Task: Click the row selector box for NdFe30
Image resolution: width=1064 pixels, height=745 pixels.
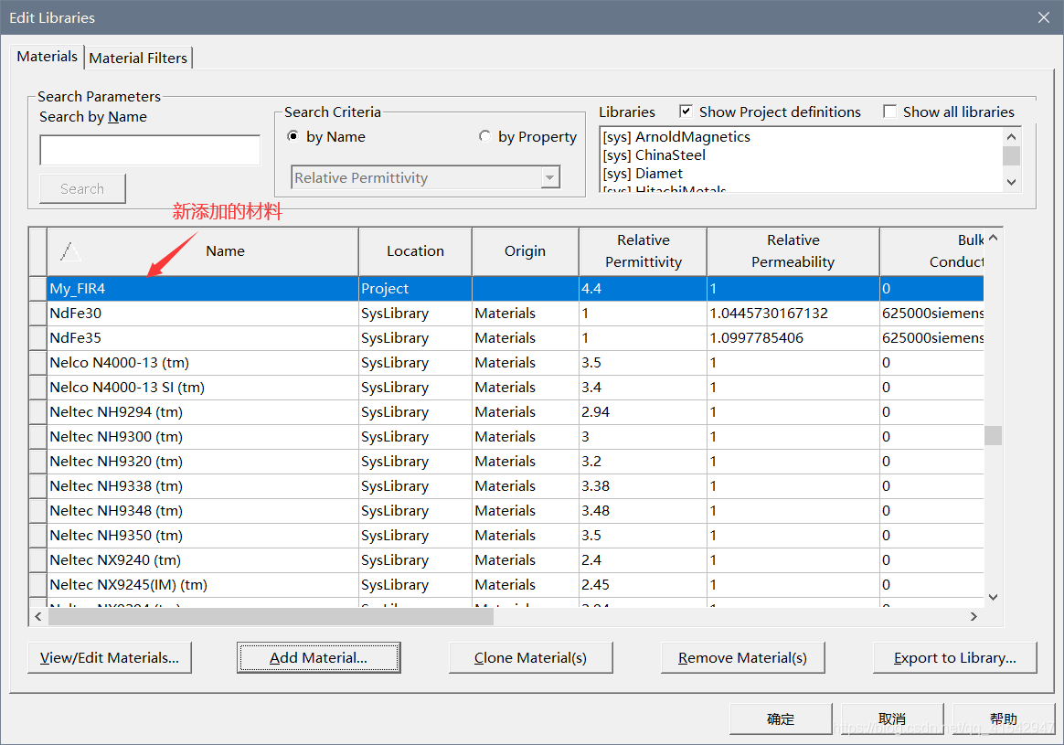Action: point(38,314)
